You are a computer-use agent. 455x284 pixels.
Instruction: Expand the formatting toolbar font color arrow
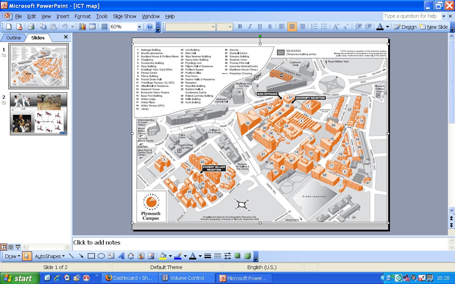pyautogui.click(x=387, y=27)
